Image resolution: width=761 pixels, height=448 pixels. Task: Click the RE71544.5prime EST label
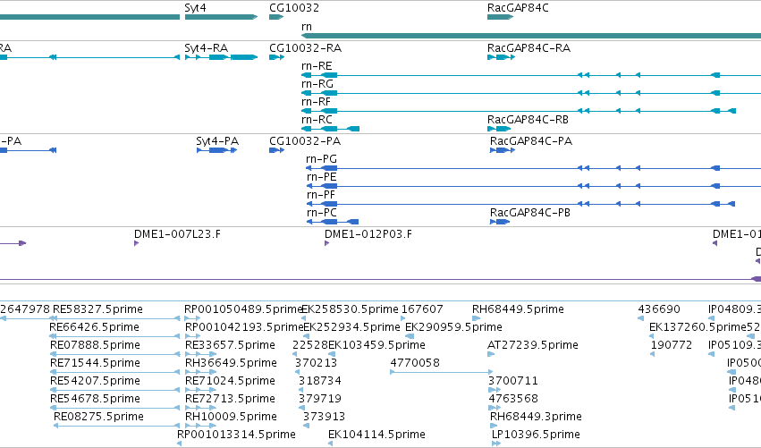point(95,363)
